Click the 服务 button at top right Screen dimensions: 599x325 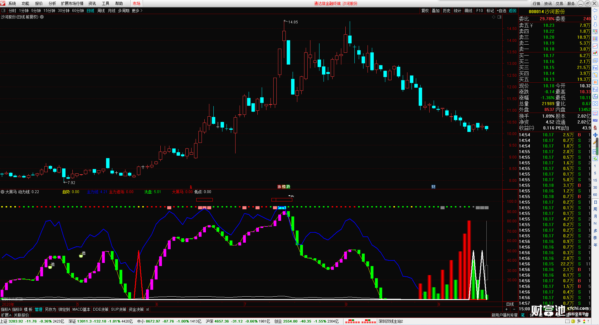pos(571,3)
